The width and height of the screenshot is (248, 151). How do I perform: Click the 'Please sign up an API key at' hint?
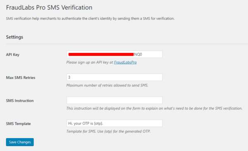click(90, 62)
